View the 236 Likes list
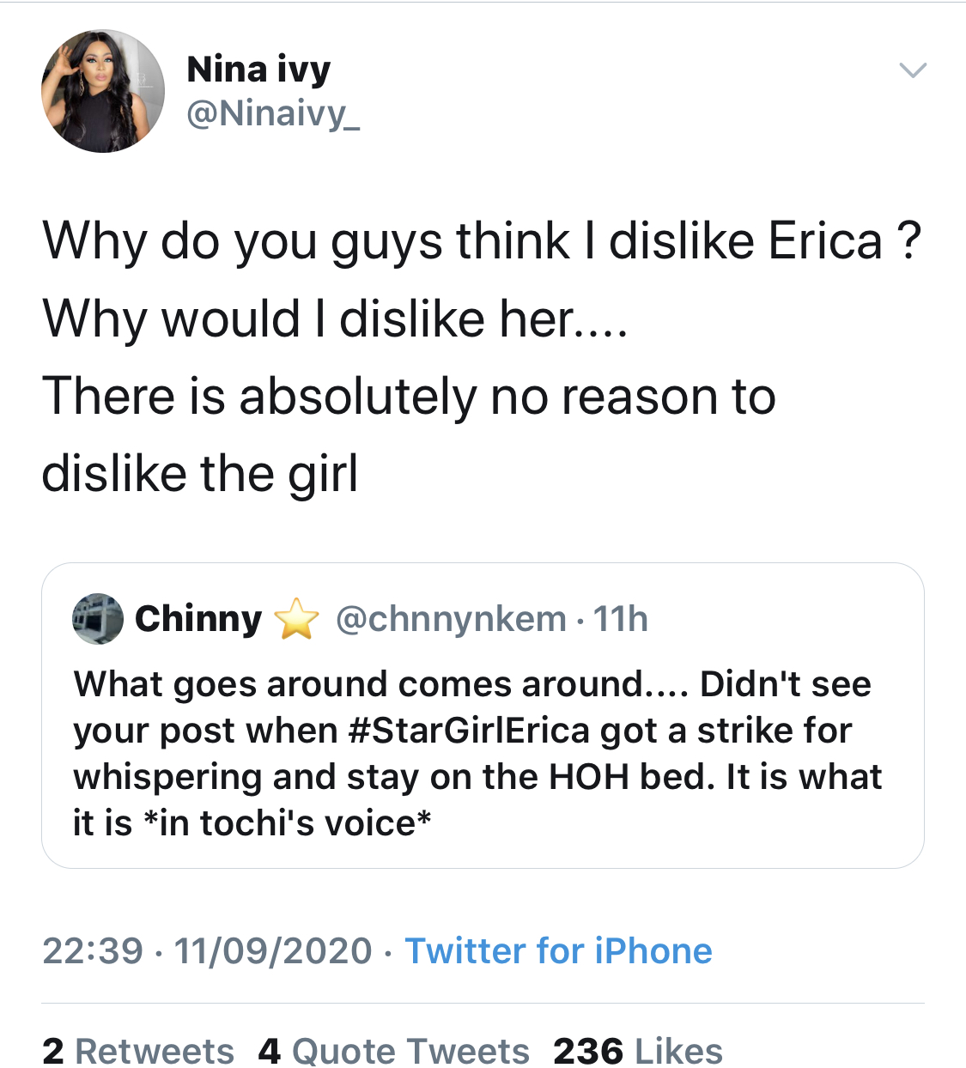 tap(637, 1051)
